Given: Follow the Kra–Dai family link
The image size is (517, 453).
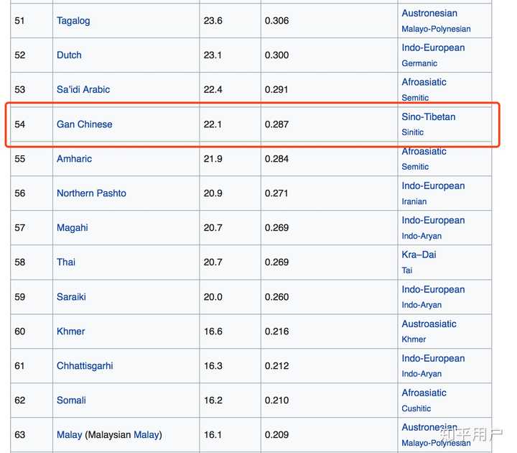Looking at the screenshot, I should coord(419,255).
